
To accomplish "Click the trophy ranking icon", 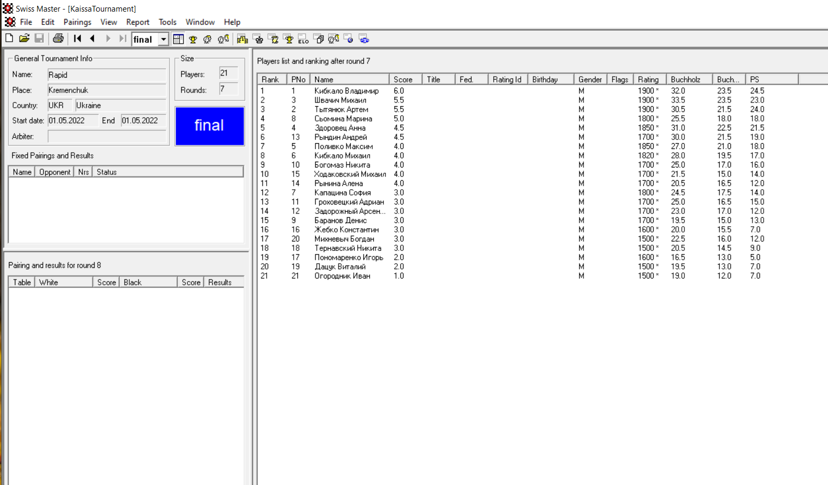I will 193,39.
